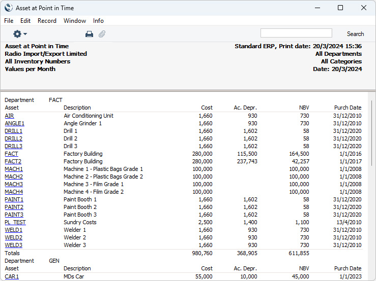Open asset DRILL3 link
The image size is (376, 281).
click(13, 146)
